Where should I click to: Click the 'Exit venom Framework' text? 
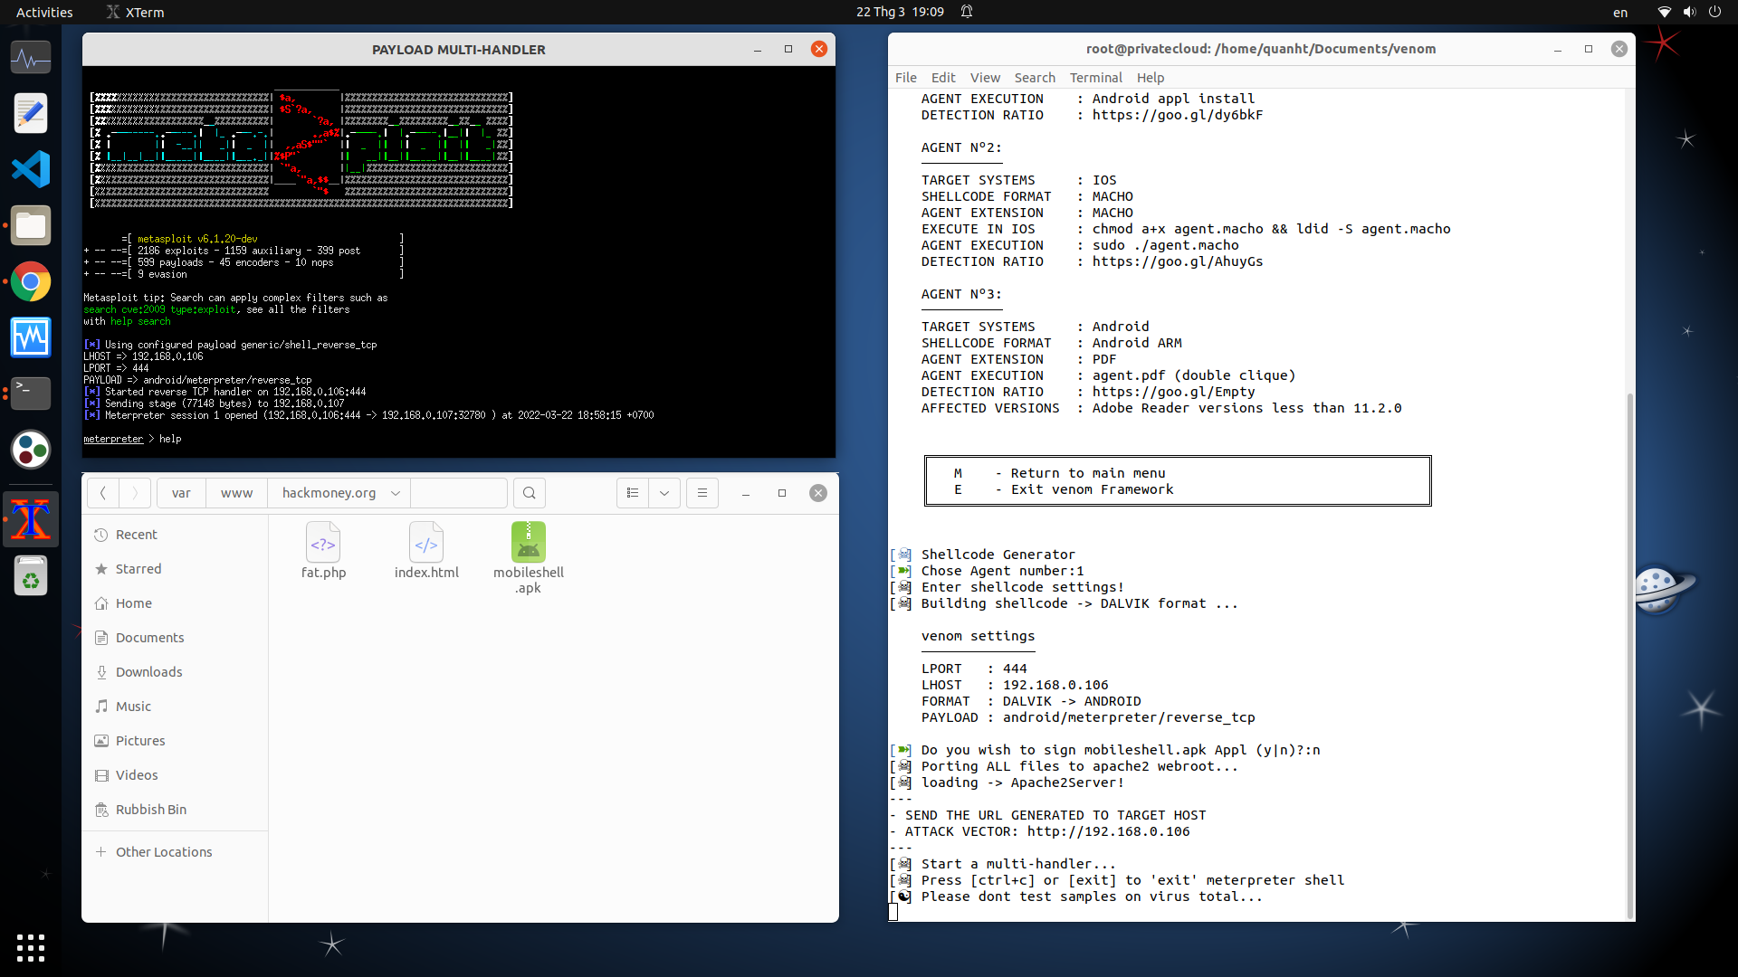[x=1092, y=489]
